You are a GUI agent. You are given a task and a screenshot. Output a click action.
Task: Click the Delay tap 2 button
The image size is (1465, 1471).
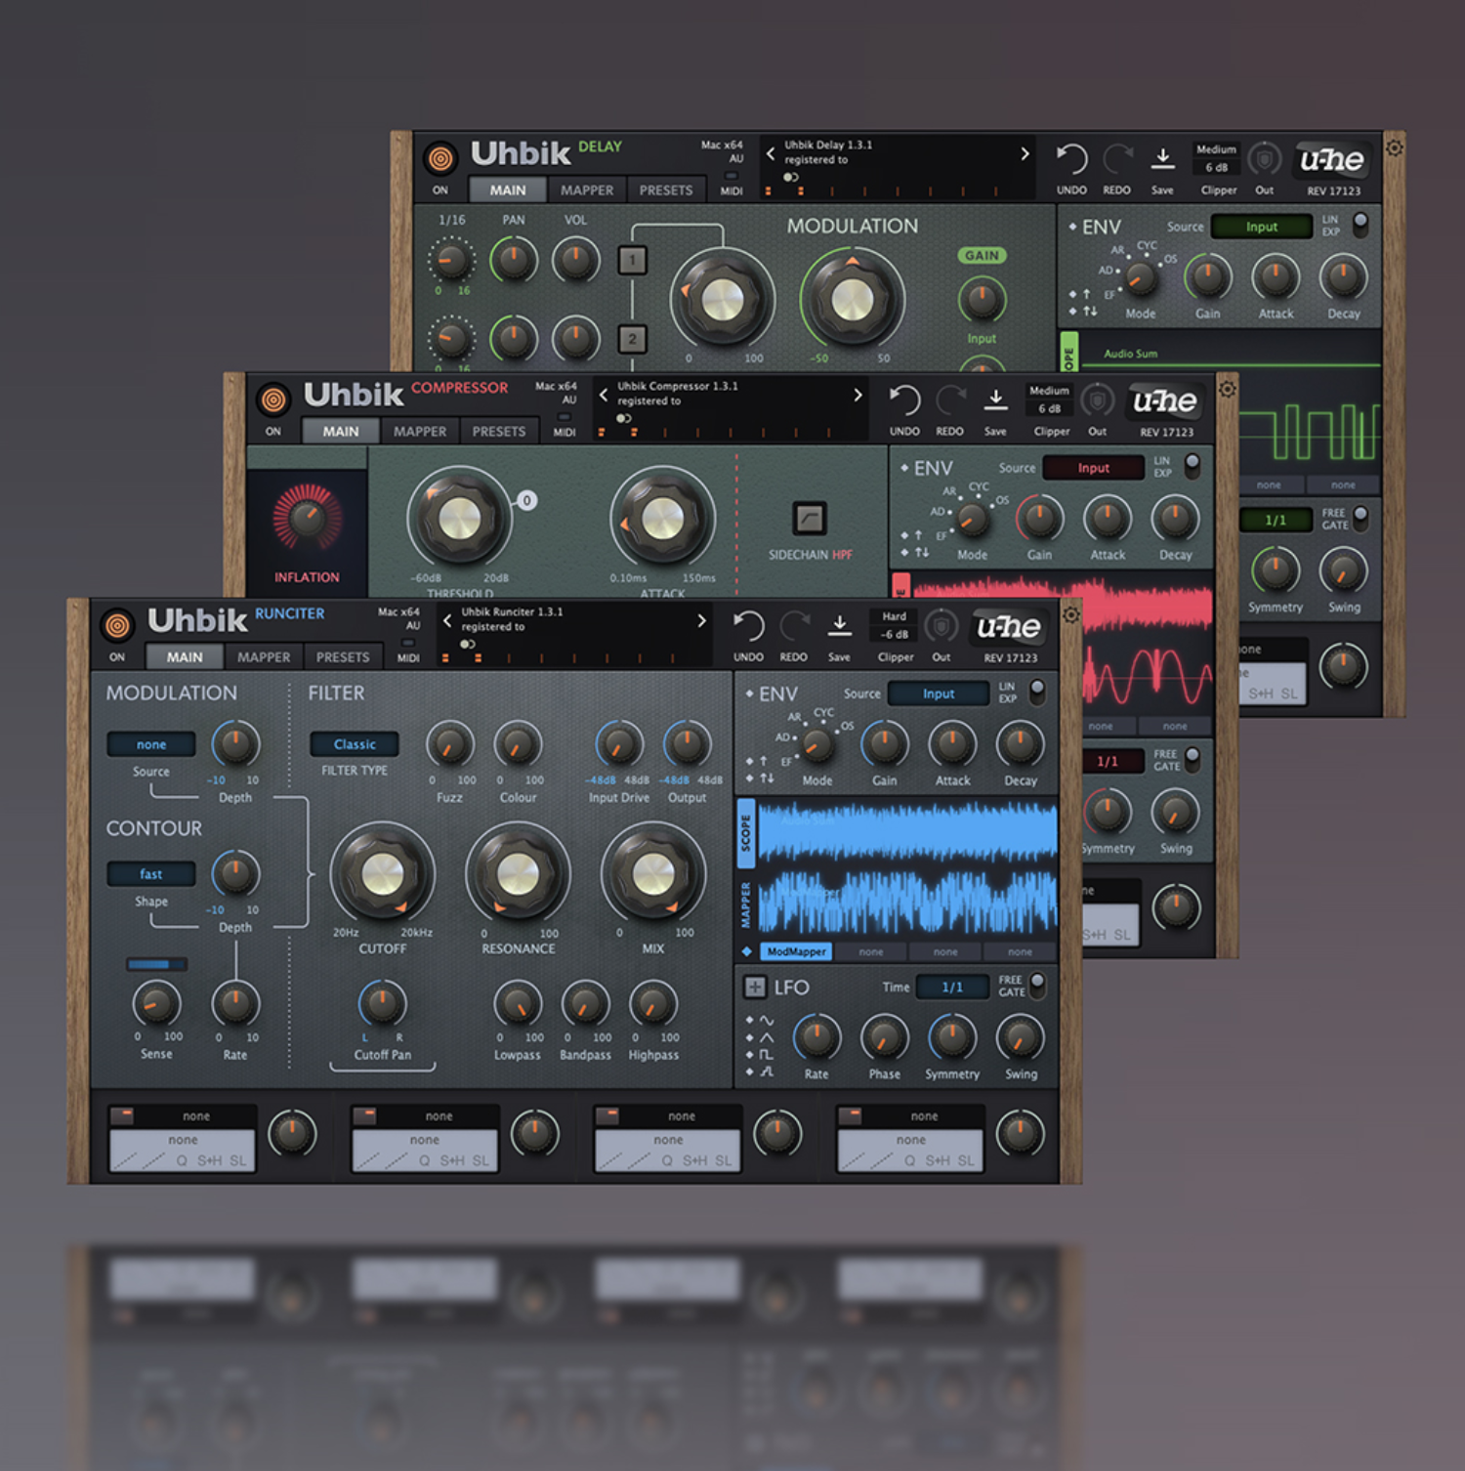[632, 339]
